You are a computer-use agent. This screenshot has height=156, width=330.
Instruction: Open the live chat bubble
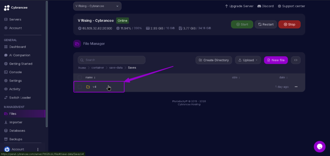(319, 147)
